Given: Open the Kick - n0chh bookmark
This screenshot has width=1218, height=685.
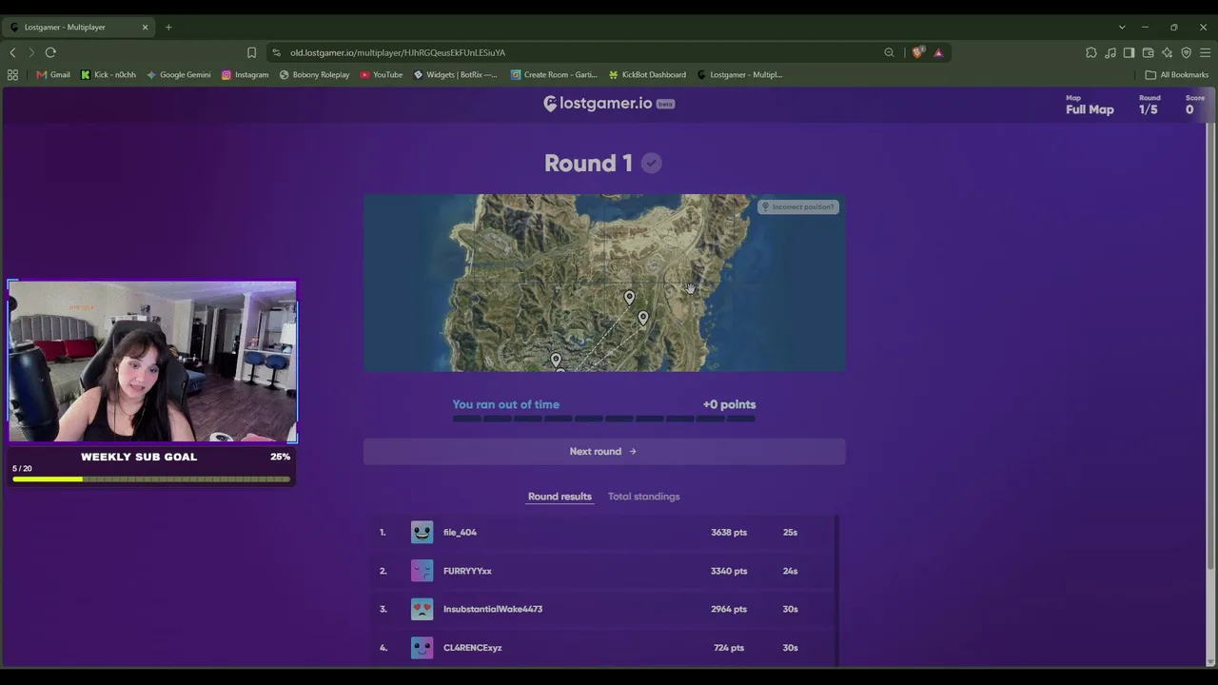Looking at the screenshot, I should pyautogui.click(x=108, y=74).
